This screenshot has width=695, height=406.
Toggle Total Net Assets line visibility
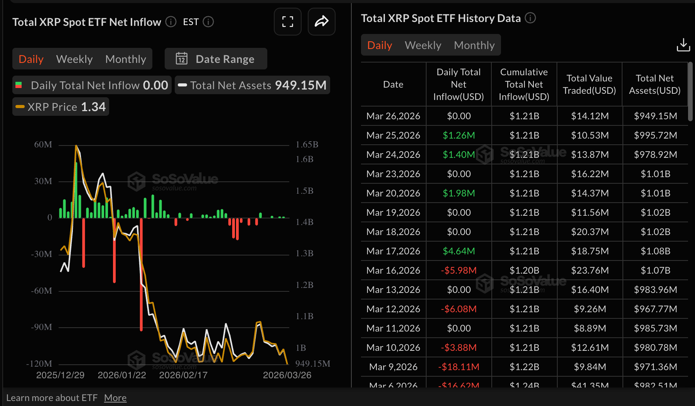(252, 85)
